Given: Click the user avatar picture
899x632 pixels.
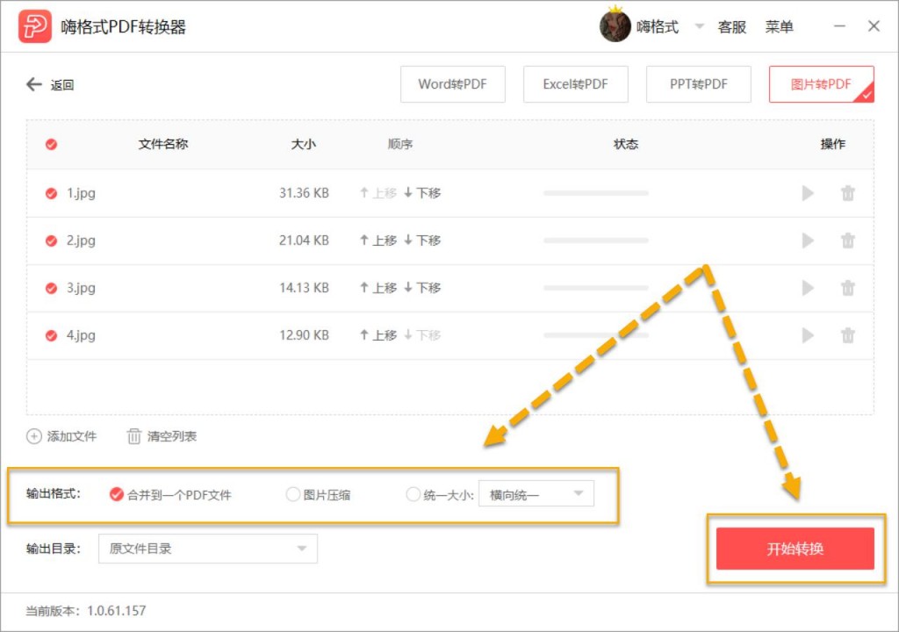Looking at the screenshot, I should click(x=615, y=26).
